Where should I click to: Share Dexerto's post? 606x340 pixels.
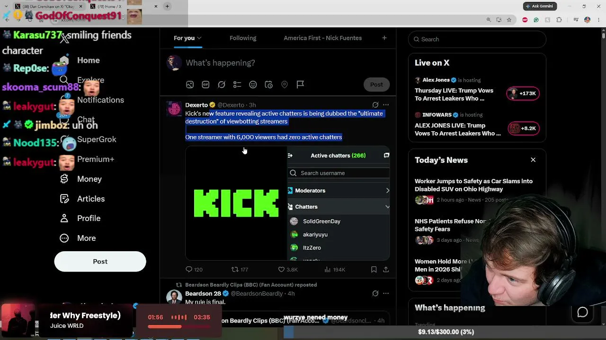tap(386, 270)
